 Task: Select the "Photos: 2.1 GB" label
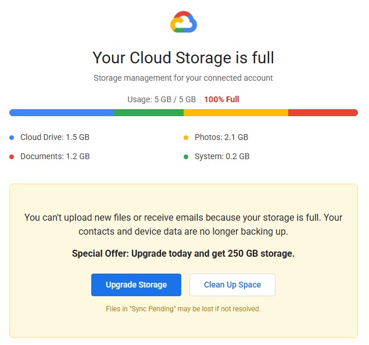pos(221,138)
